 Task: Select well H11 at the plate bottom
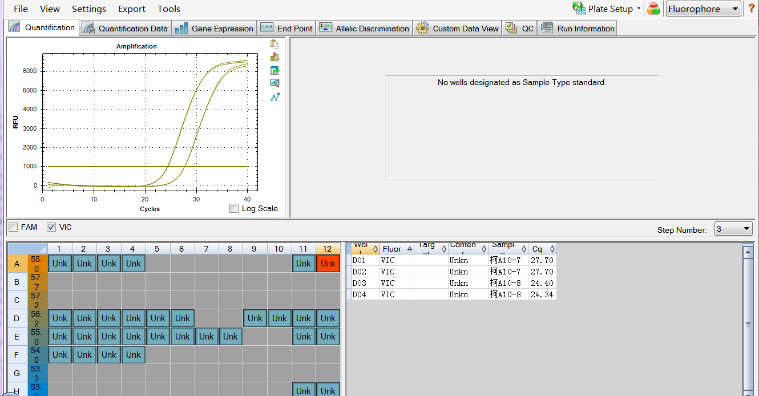click(304, 390)
